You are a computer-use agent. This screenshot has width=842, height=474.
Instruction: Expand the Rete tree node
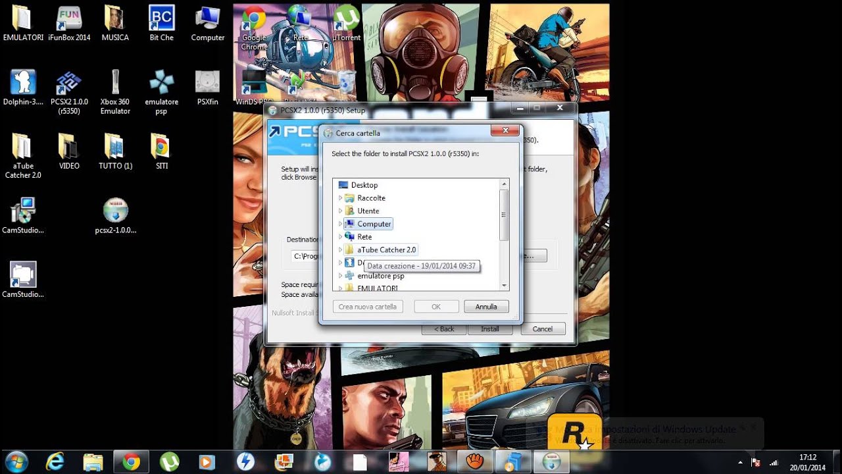(340, 237)
